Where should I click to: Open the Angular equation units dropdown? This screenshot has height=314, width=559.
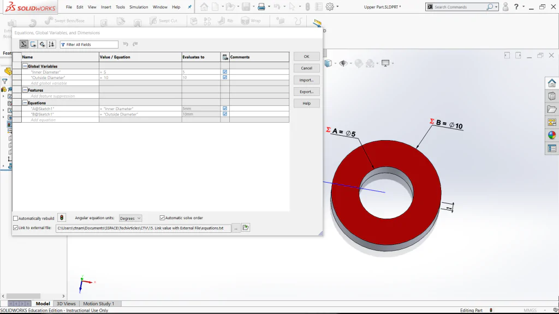[x=130, y=218]
